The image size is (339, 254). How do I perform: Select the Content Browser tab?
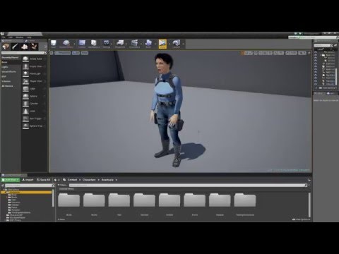click(x=13, y=175)
